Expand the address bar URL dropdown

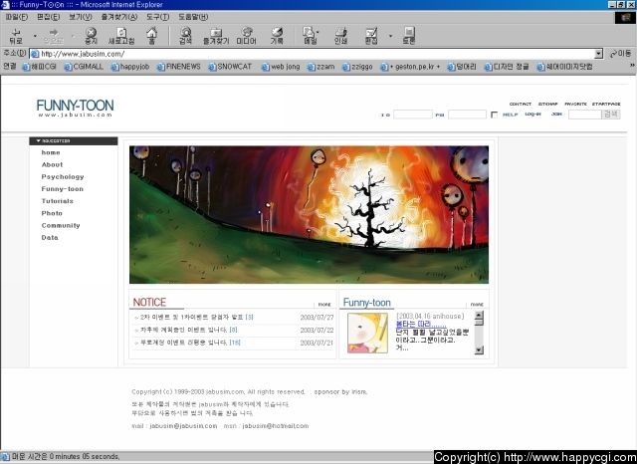(x=598, y=54)
